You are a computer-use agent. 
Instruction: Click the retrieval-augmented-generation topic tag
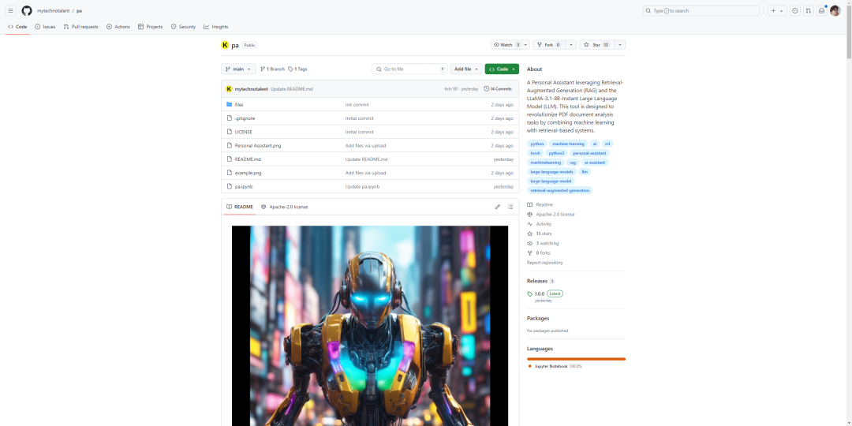(x=559, y=190)
